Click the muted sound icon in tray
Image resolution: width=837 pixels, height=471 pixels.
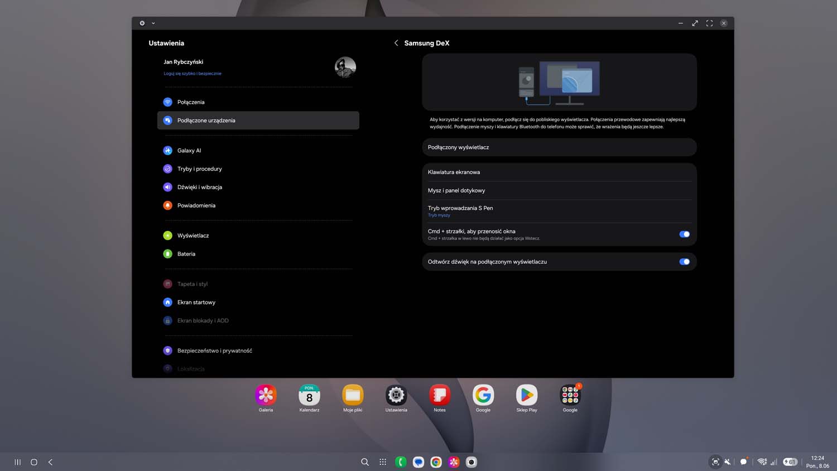728,462
